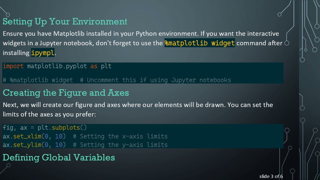Click "matplotlib.pyplot" in the import line
The width and height of the screenshot is (320, 180).
point(57,66)
